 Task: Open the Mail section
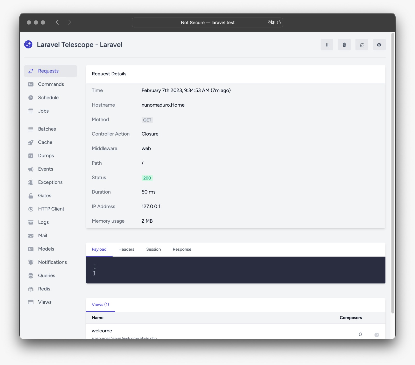(42, 236)
